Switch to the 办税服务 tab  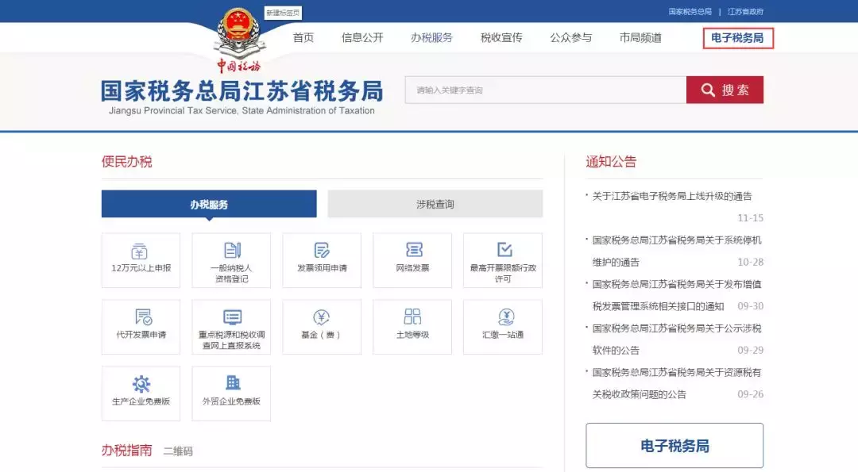point(209,204)
